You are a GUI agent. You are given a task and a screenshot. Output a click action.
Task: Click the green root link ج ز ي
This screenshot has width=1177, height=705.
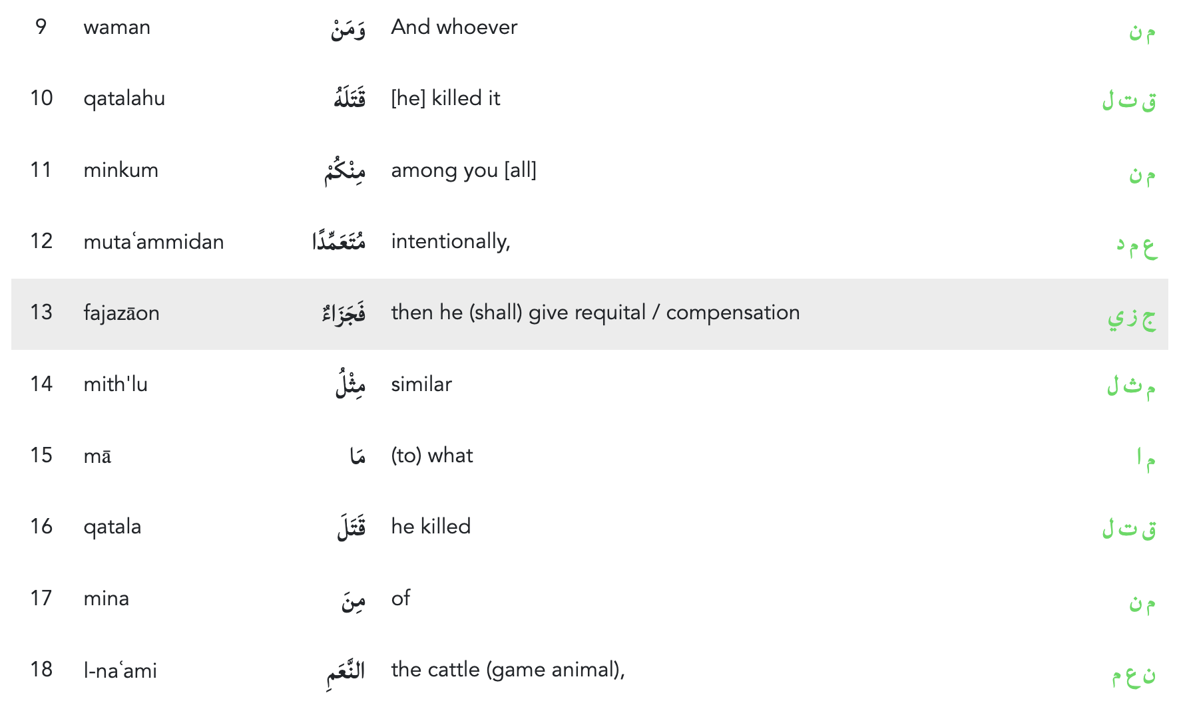(x=1131, y=317)
